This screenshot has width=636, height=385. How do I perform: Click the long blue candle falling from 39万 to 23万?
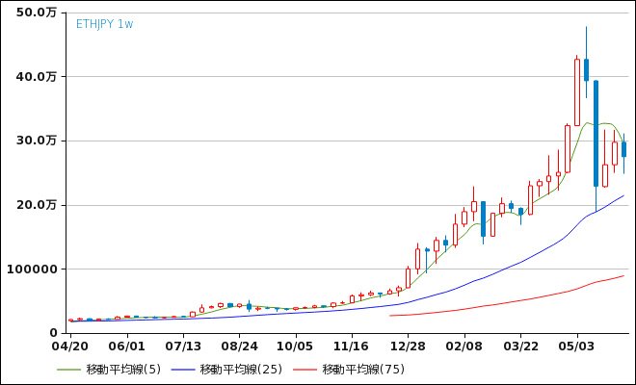pyautogui.click(x=596, y=134)
